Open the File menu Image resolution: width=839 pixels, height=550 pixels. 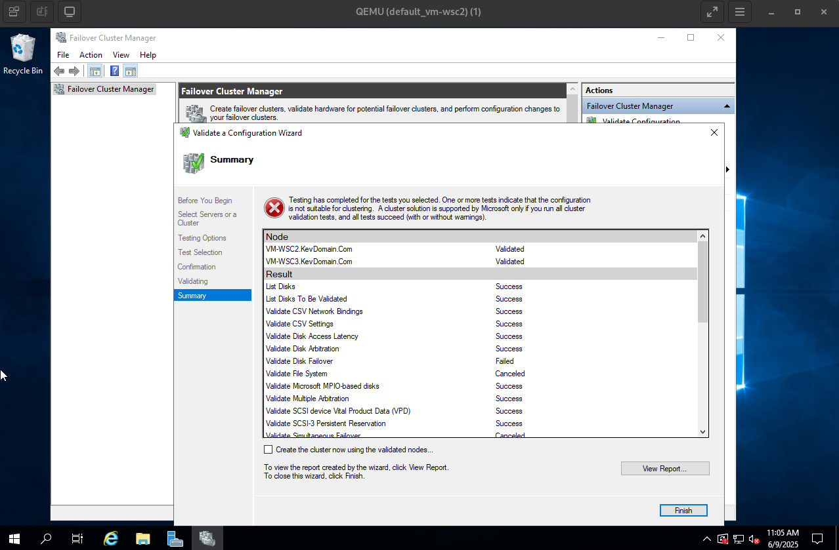point(63,55)
